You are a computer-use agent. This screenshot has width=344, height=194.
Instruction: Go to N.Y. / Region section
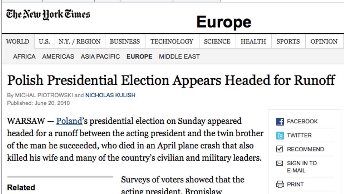(x=80, y=41)
